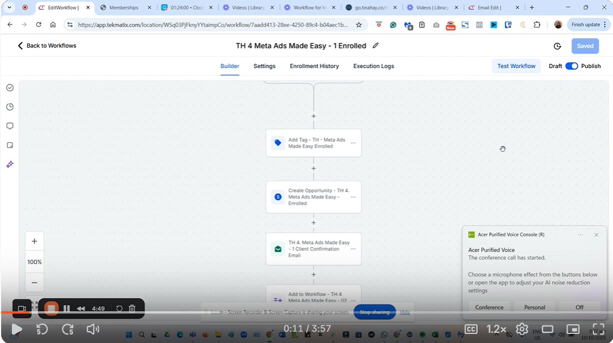Stop the Loom recording
The width and height of the screenshot is (613, 343).
pos(51,308)
